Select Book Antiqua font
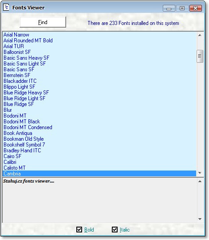Screen dimensions: 209x240 tap(99, 133)
